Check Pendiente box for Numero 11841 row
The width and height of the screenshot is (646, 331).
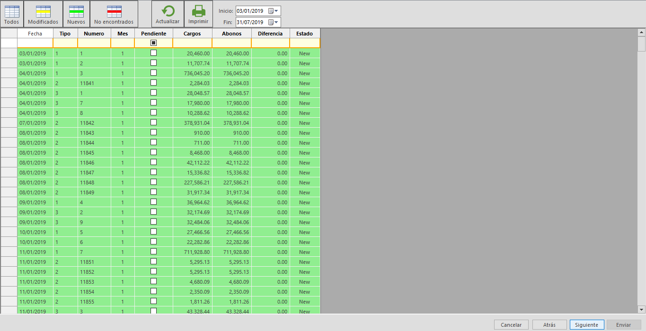coord(153,83)
